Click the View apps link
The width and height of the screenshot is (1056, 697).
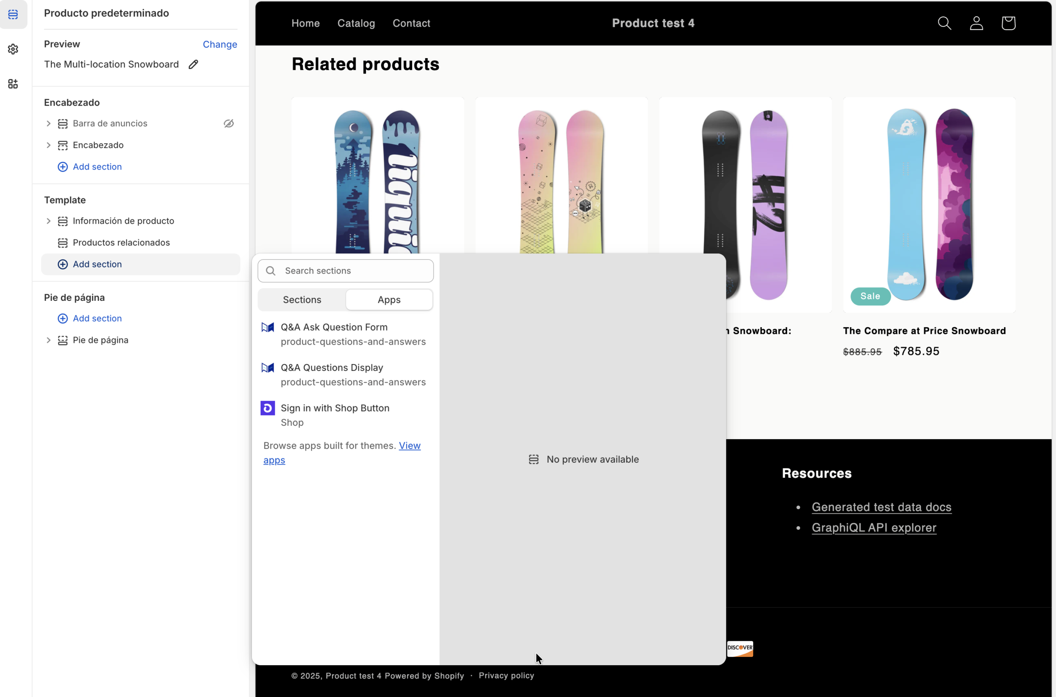409,445
